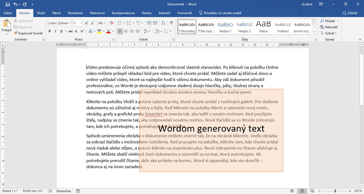Toggle italic formatting
The image size is (364, 194).
(x=55, y=31)
